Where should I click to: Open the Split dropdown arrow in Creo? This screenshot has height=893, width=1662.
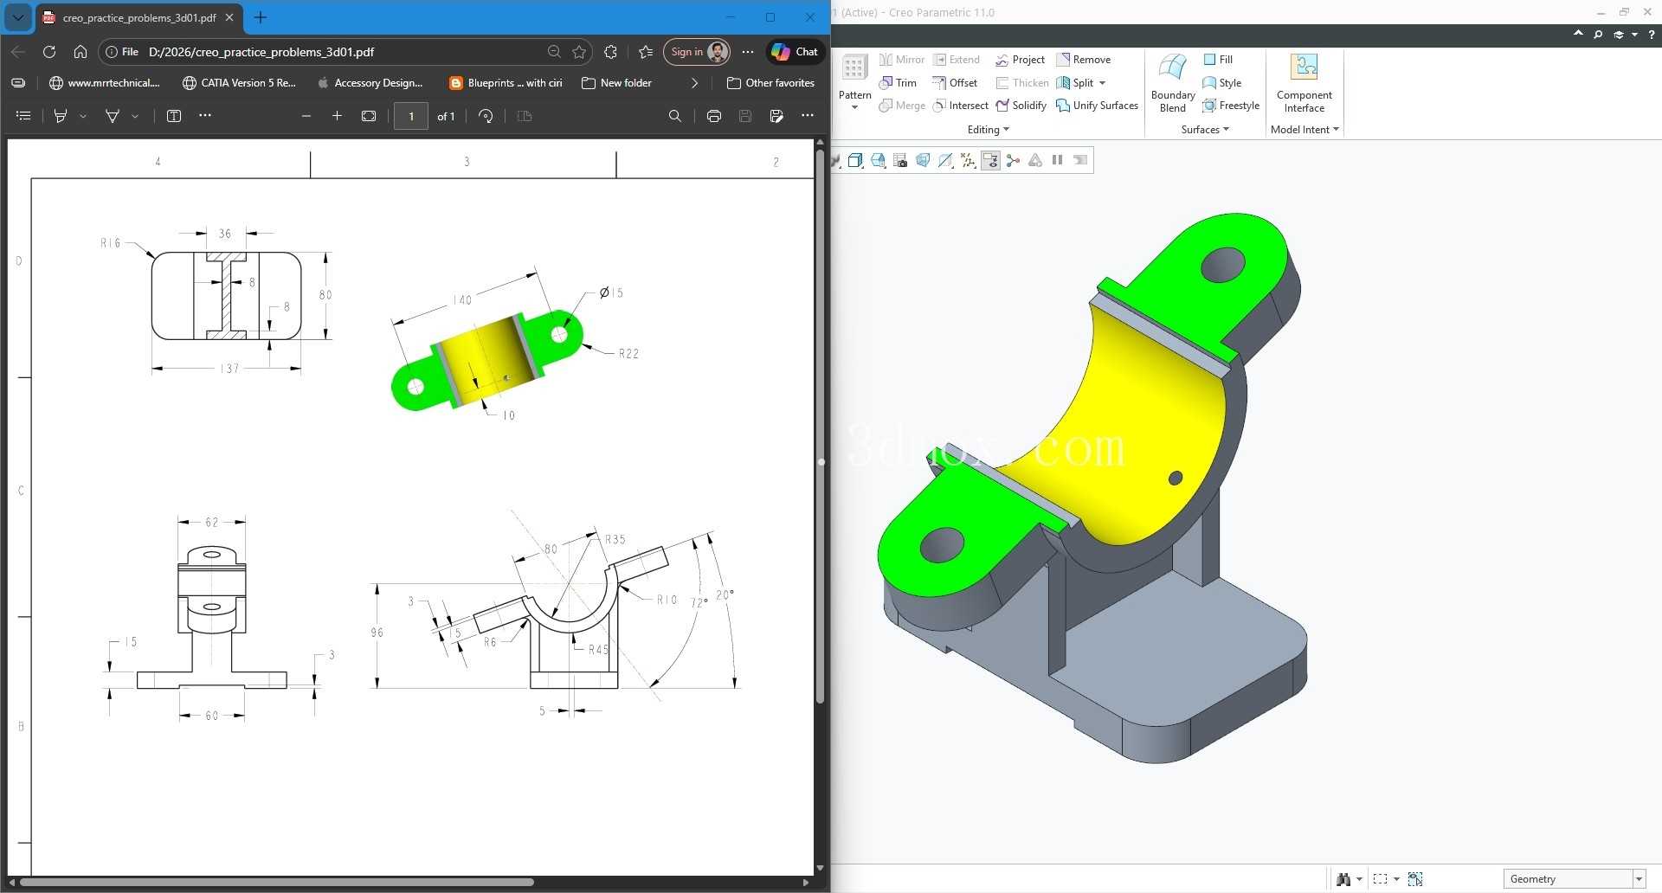pyautogui.click(x=1102, y=83)
